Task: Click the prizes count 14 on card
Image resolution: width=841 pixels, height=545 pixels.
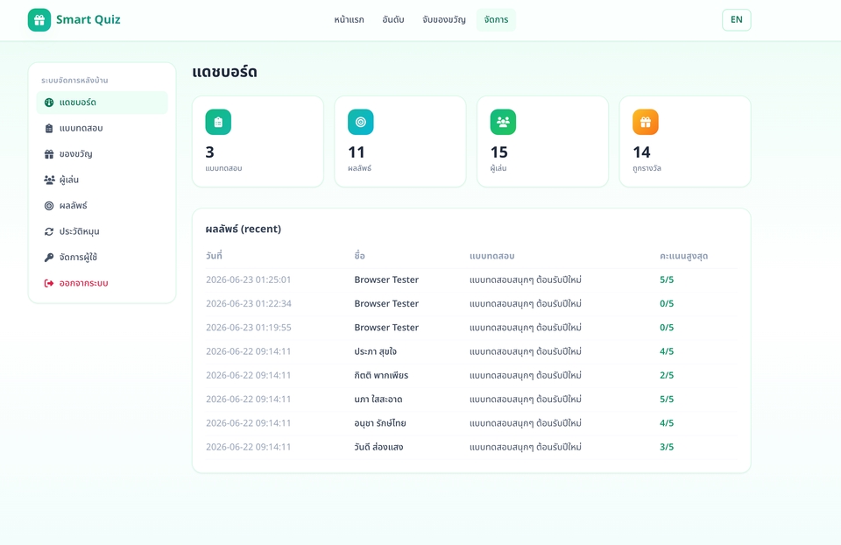Action: [641, 152]
